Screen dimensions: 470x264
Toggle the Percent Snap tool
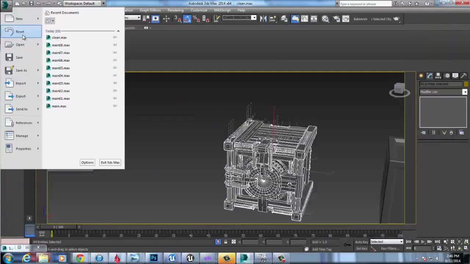point(196,19)
